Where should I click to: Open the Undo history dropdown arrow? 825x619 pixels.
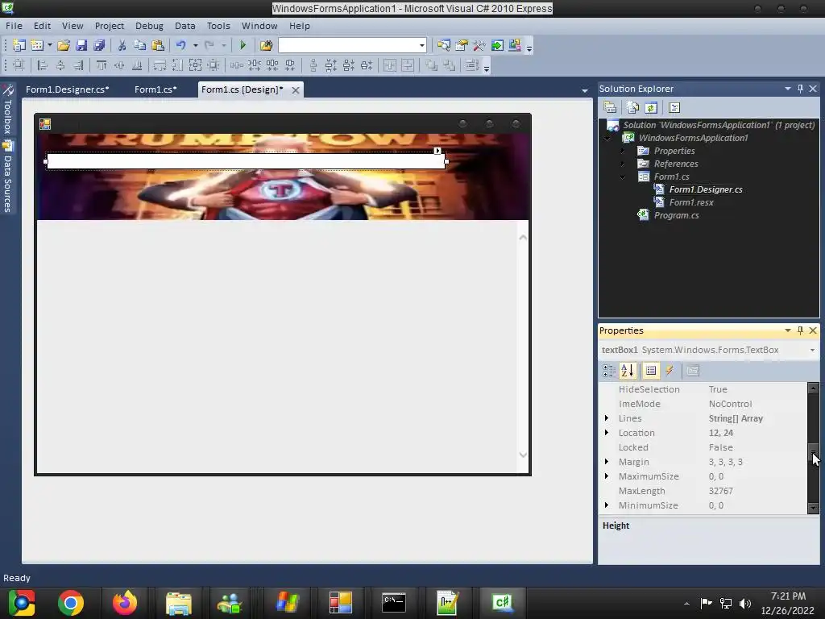click(195, 45)
